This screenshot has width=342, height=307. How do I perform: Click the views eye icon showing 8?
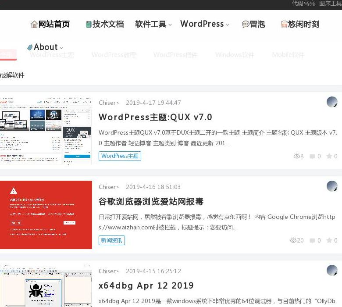[x=297, y=156]
